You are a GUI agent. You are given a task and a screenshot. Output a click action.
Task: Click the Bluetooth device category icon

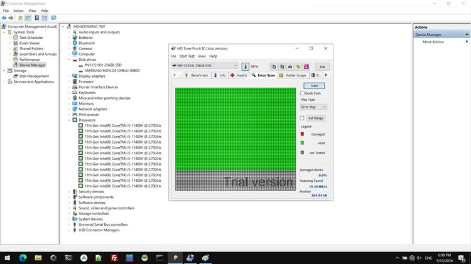(x=75, y=43)
